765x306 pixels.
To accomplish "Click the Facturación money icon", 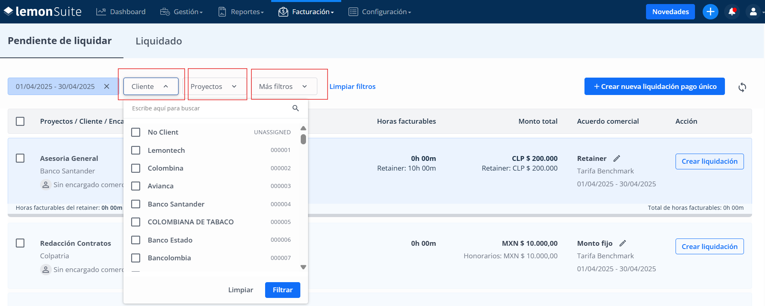I will coord(283,12).
